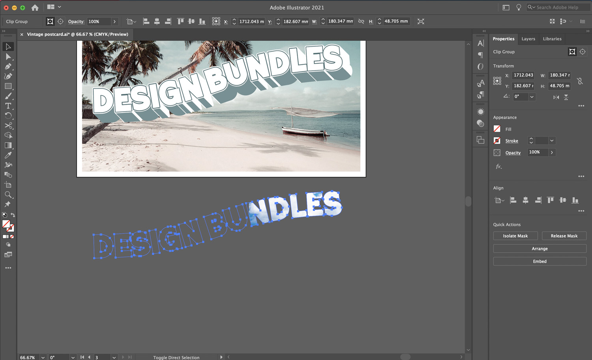Screen dimensions: 592x360
Task: Click the Stroke color swatch in Appearance
Action: click(x=497, y=141)
